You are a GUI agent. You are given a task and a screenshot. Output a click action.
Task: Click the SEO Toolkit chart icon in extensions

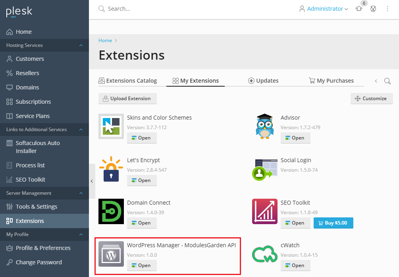265,211
